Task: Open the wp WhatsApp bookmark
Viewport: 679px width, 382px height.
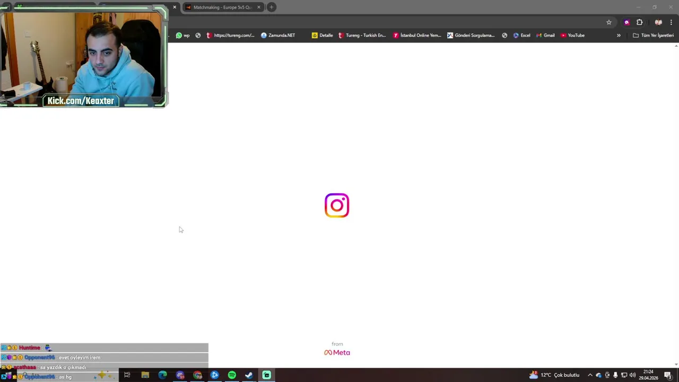Action: point(182,36)
